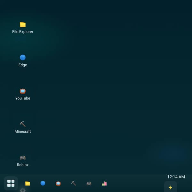
Task: Click the taskbar yellow folder icon
Action: (28, 183)
